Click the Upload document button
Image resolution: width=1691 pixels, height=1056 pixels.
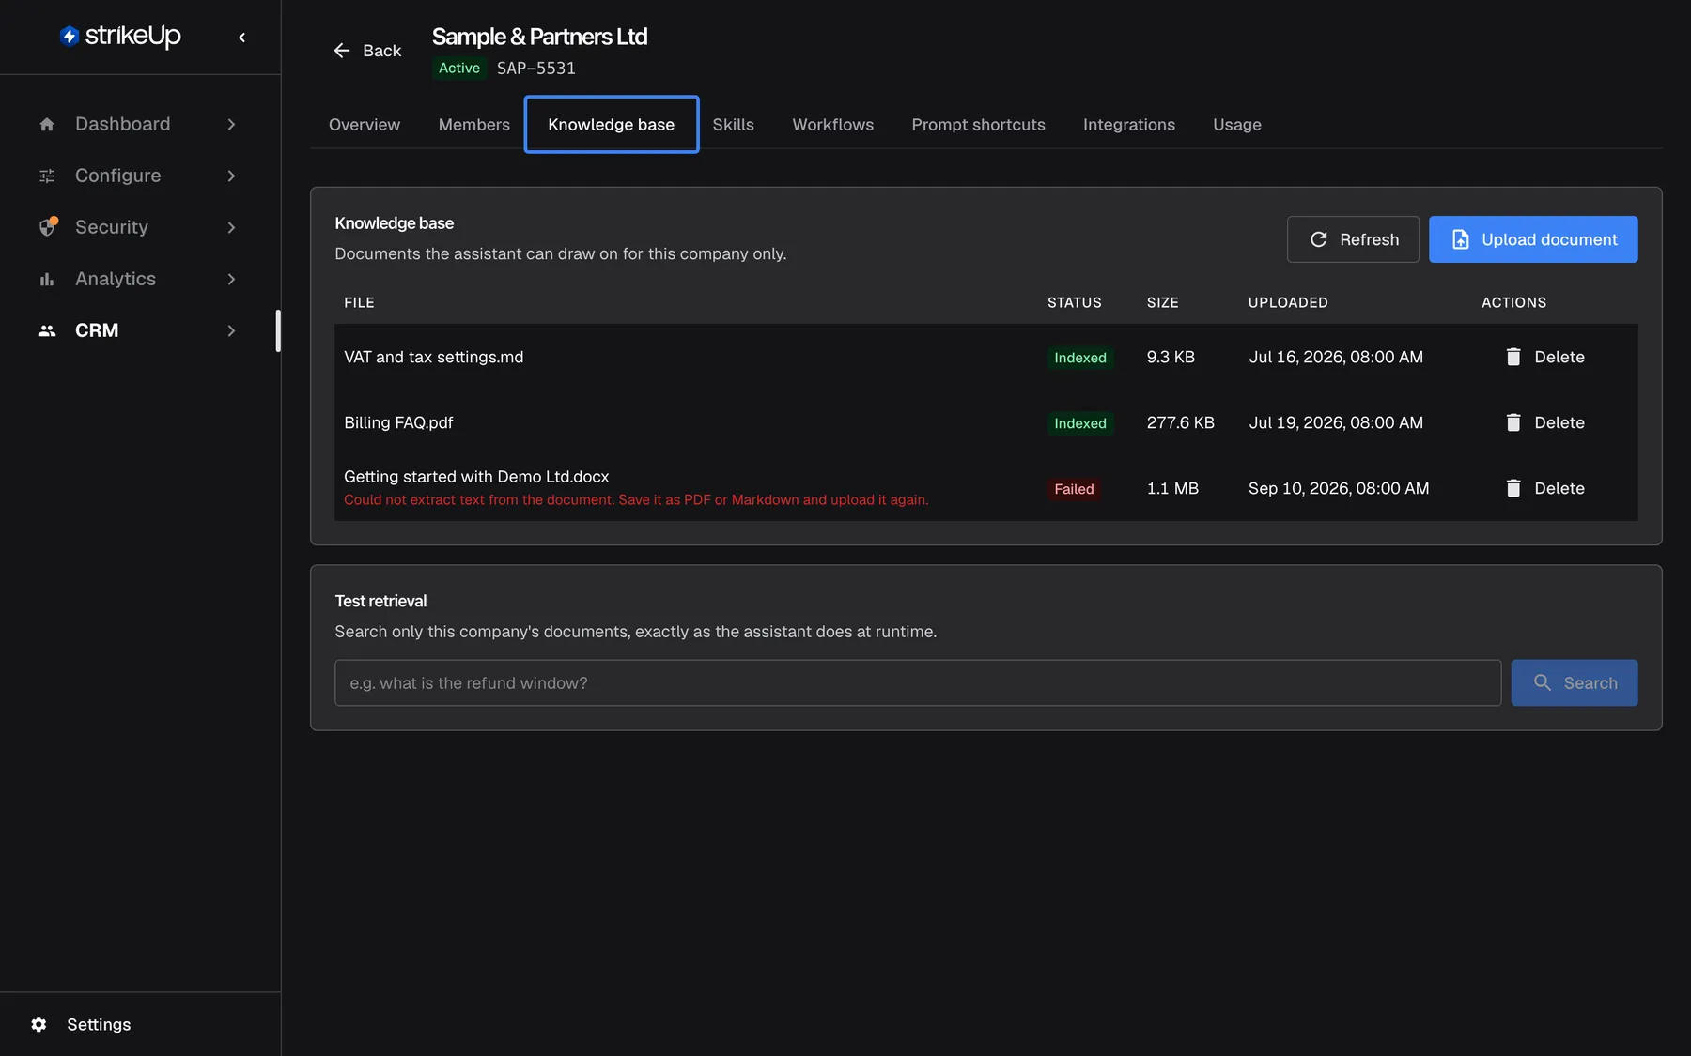pos(1533,239)
